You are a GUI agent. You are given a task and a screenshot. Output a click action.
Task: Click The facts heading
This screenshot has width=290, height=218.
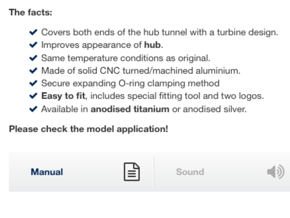[x=31, y=12]
